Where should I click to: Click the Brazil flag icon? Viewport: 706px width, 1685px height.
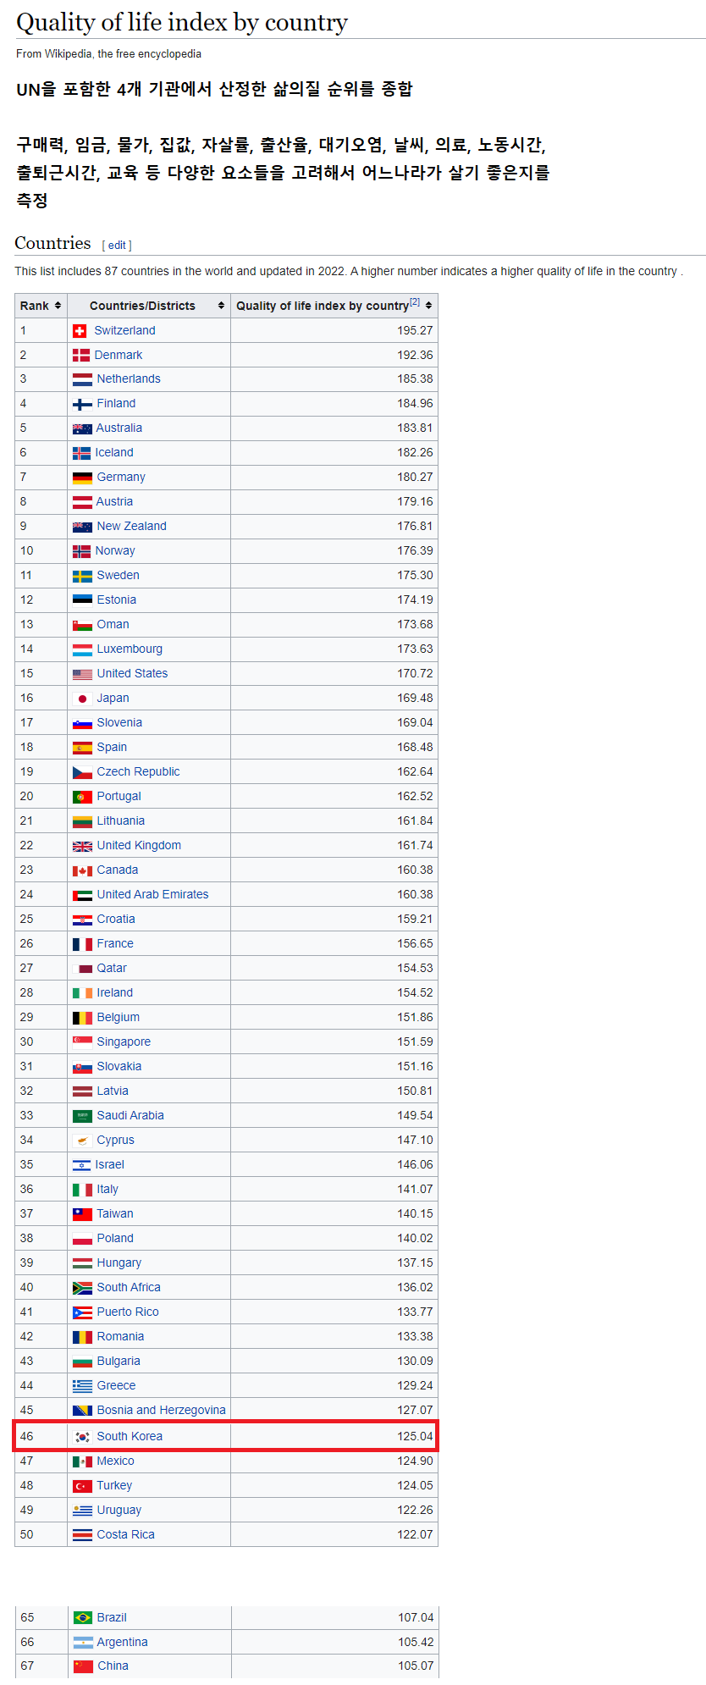83,1618
